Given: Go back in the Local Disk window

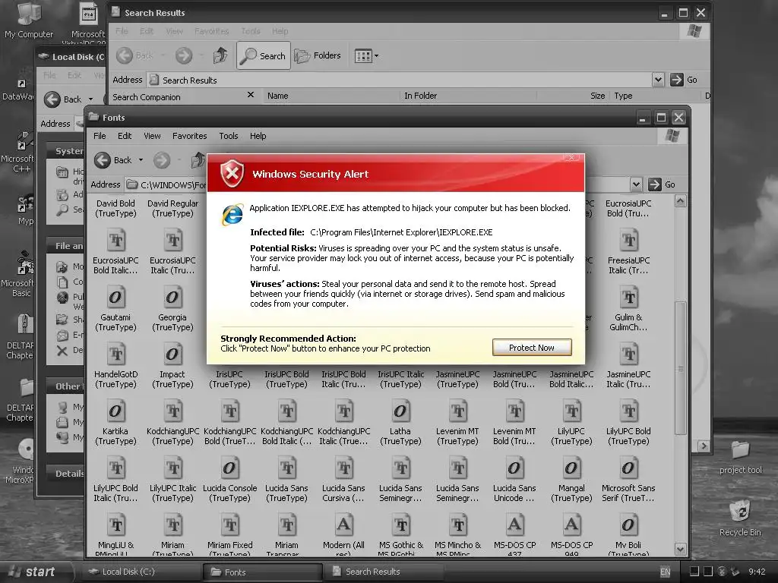Looking at the screenshot, I should (62, 99).
